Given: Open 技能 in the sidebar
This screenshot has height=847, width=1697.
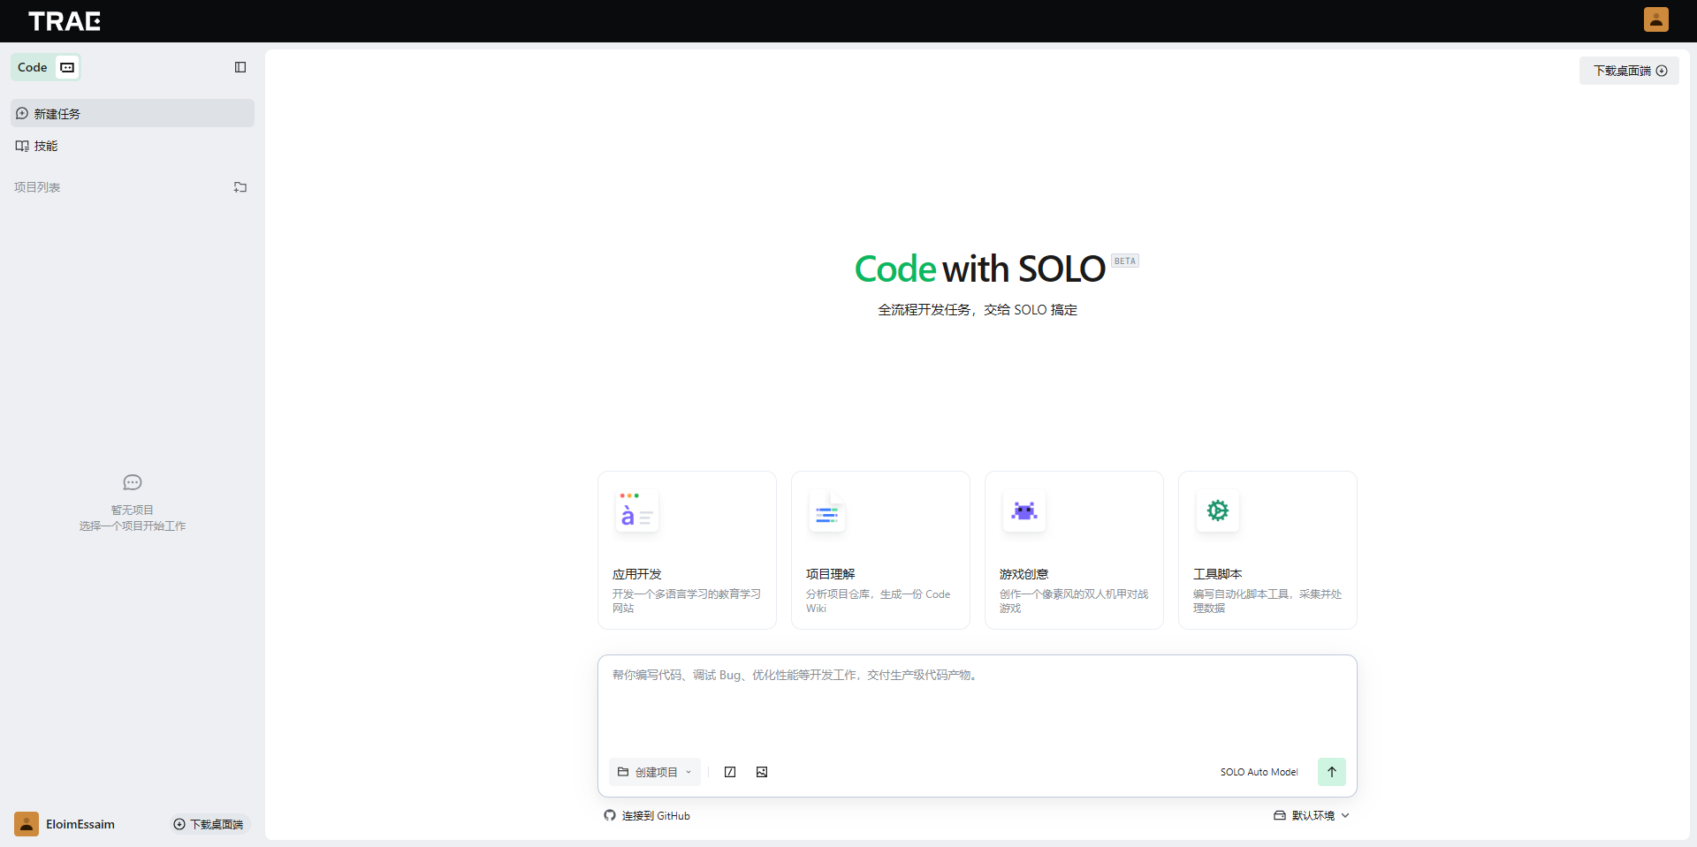Looking at the screenshot, I should (46, 146).
